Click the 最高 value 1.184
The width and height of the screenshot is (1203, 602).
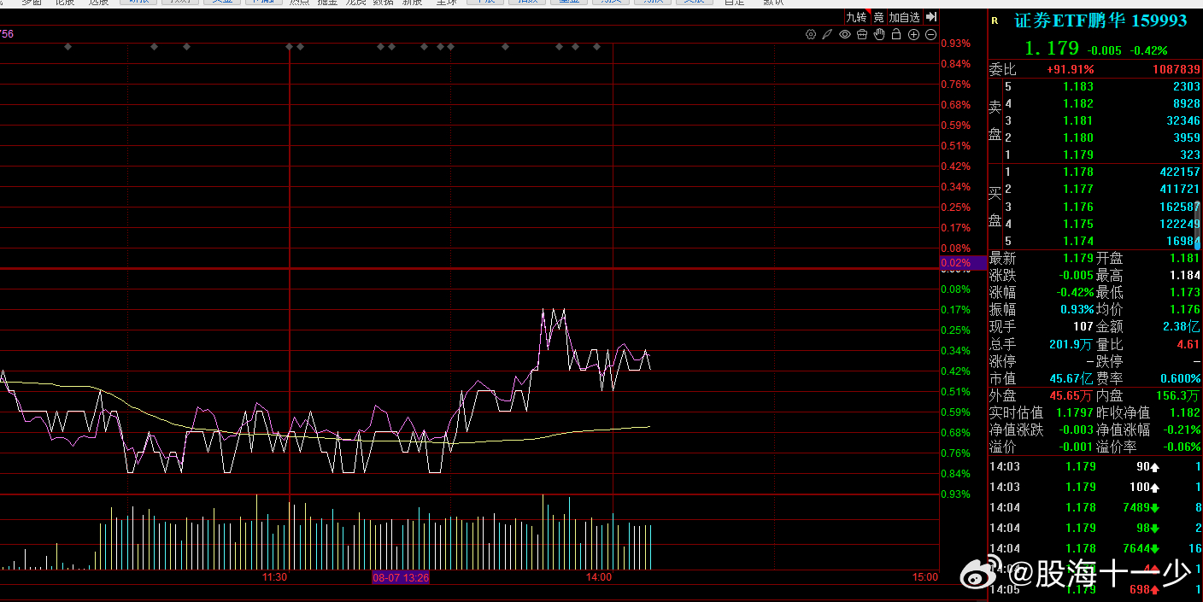(x=1185, y=275)
